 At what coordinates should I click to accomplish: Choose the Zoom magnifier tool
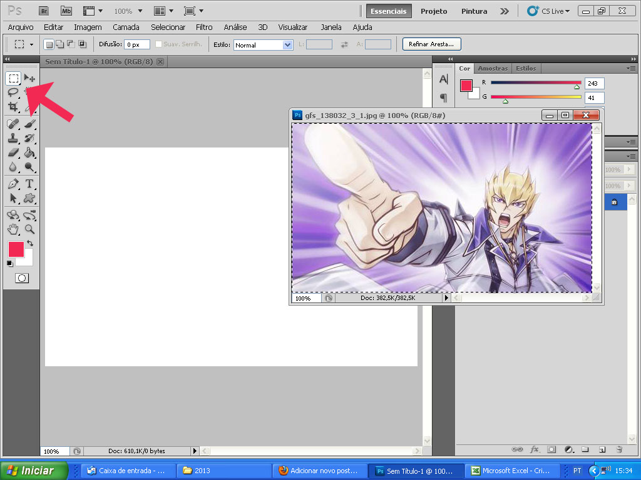tap(29, 229)
